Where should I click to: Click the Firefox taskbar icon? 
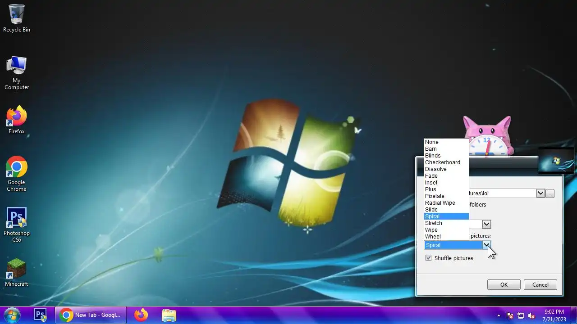pyautogui.click(x=141, y=315)
